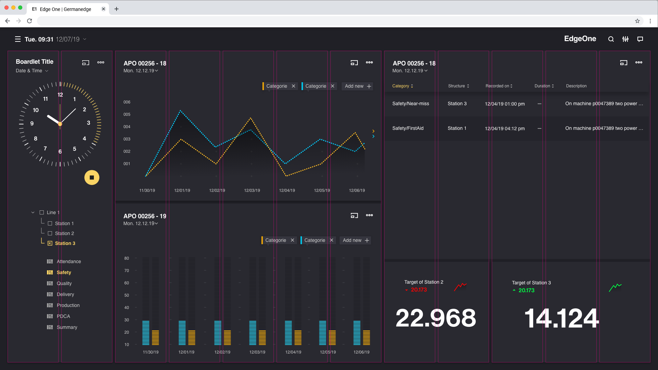Select the Attendance menu item
Viewport: 658px width, 370px height.
69,261
